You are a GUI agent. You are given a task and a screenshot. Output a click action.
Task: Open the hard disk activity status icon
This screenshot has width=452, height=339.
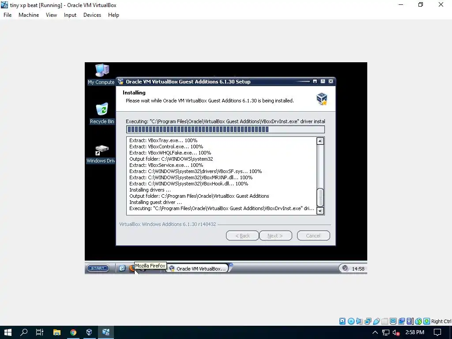[x=342, y=321]
